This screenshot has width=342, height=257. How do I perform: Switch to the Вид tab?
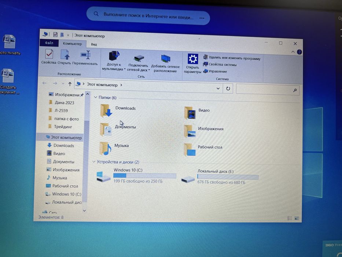coord(94,44)
